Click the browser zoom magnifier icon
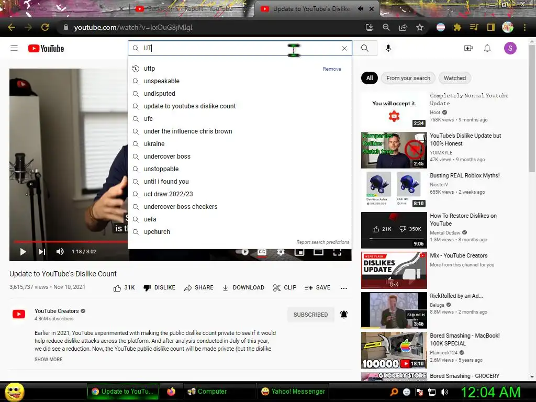 pos(386,27)
